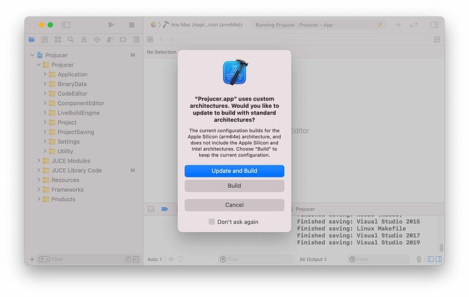Expand the CodeEditor folder
469x297 pixels.
point(45,94)
